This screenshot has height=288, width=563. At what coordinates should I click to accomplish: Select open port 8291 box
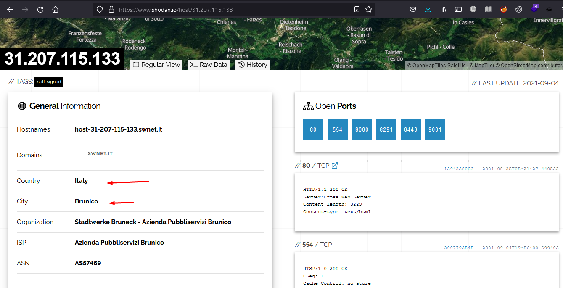386,129
